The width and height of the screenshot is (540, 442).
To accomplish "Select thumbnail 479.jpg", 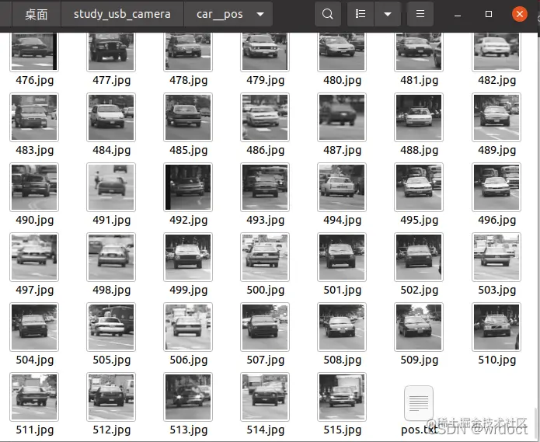I will coord(265,51).
